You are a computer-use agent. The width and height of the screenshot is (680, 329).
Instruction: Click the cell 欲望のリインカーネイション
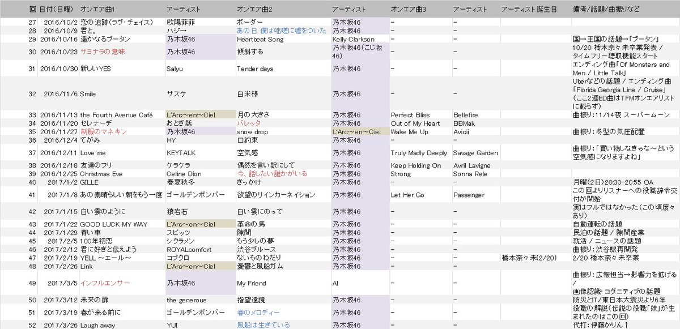[275, 195]
